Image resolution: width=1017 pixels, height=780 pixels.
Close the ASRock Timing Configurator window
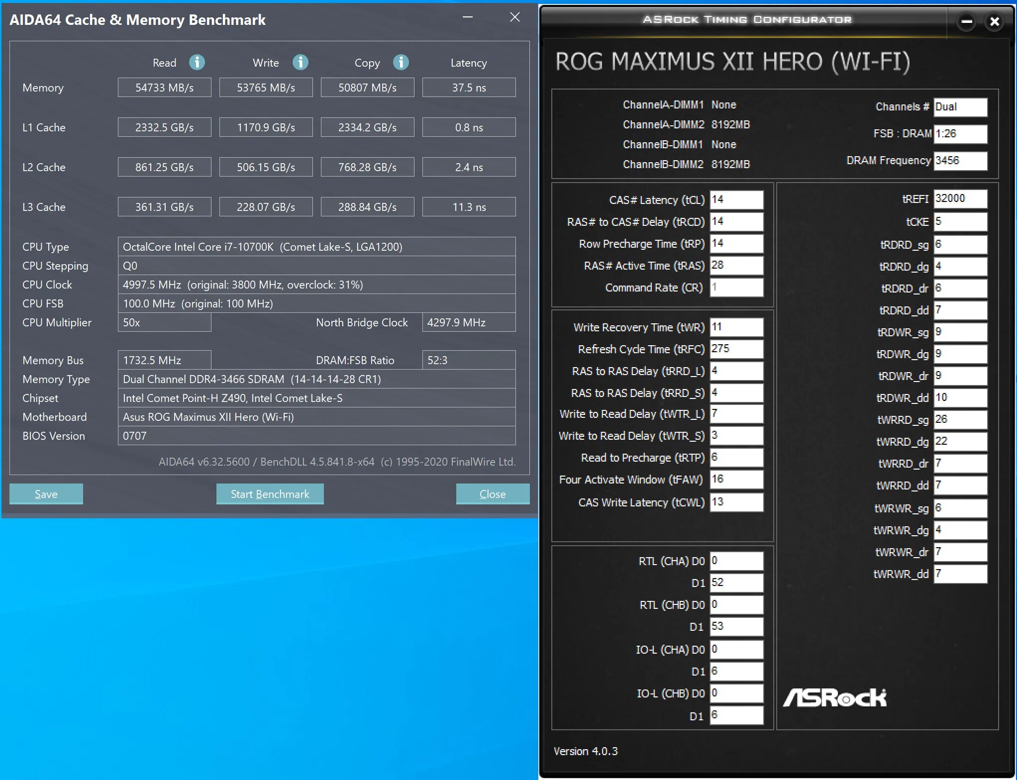[x=994, y=21]
